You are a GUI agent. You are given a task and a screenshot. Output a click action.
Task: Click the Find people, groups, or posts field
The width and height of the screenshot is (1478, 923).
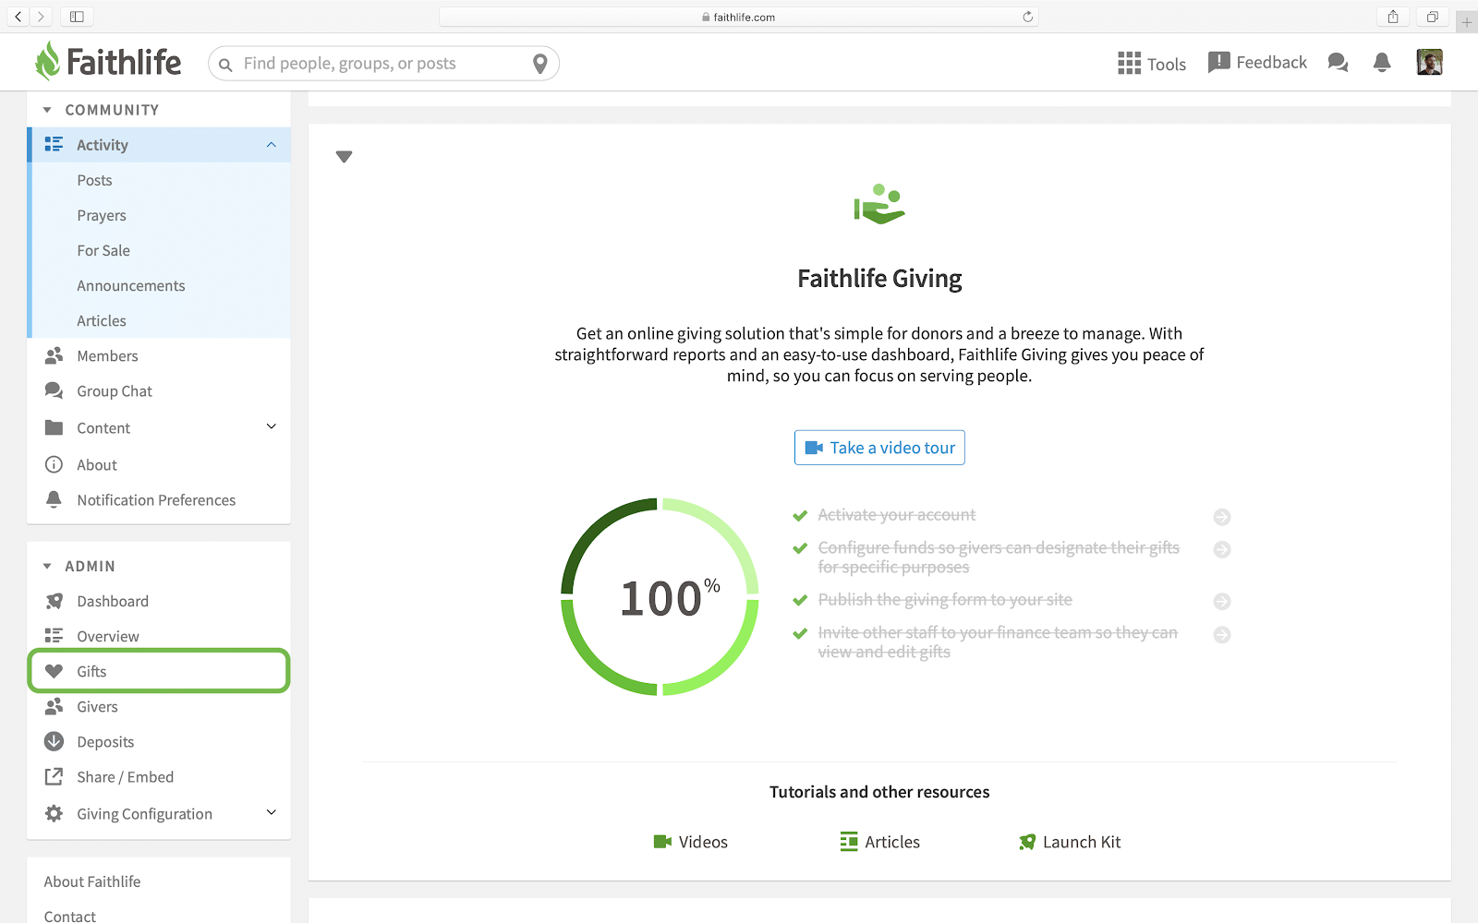coord(383,64)
